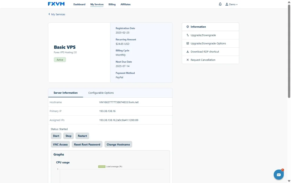Switch to the Configurable Options tab
Screen dimensions: 291x183
tap(101, 93)
